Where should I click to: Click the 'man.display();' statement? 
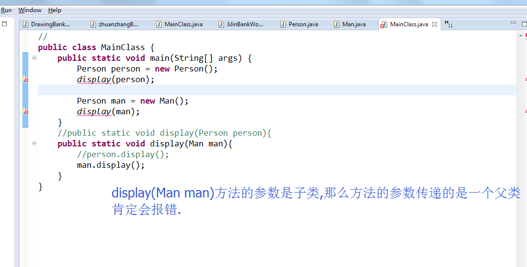[111, 165]
